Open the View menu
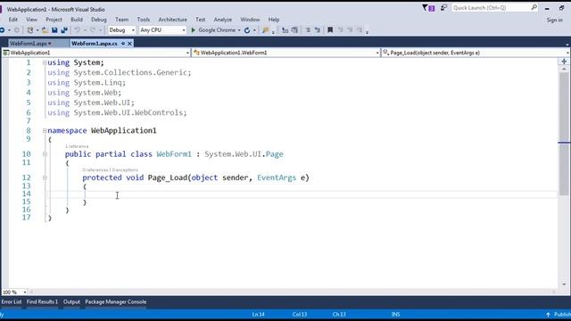This screenshot has width=571, height=321. tap(32, 20)
